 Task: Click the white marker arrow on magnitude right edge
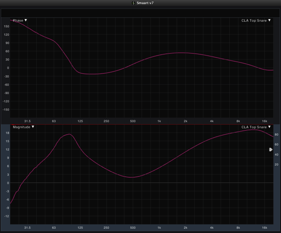(271, 149)
